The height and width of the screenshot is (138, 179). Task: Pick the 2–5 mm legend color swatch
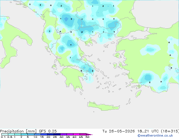pyautogui.click(x=24, y=134)
